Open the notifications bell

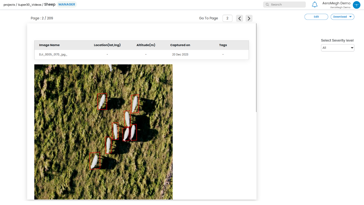(315, 5)
